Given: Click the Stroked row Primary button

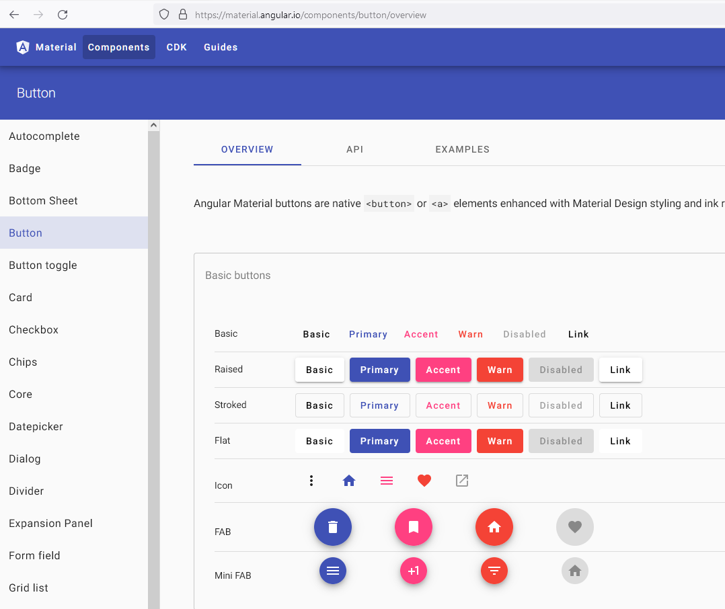Looking at the screenshot, I should 379,405.
